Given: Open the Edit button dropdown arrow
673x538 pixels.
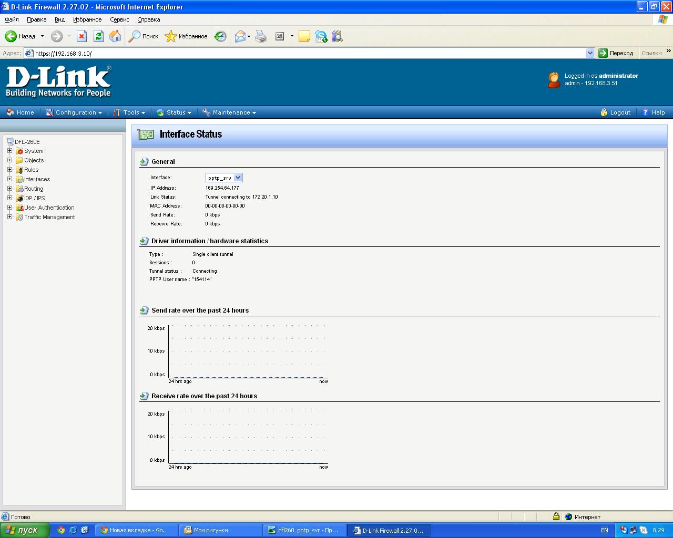Looking at the screenshot, I should tap(292, 36).
